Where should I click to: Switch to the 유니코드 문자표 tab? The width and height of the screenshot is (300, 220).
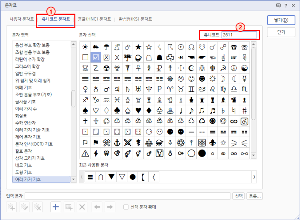click(55, 19)
